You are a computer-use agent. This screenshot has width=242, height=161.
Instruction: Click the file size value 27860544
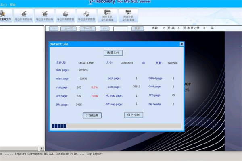[127, 63]
